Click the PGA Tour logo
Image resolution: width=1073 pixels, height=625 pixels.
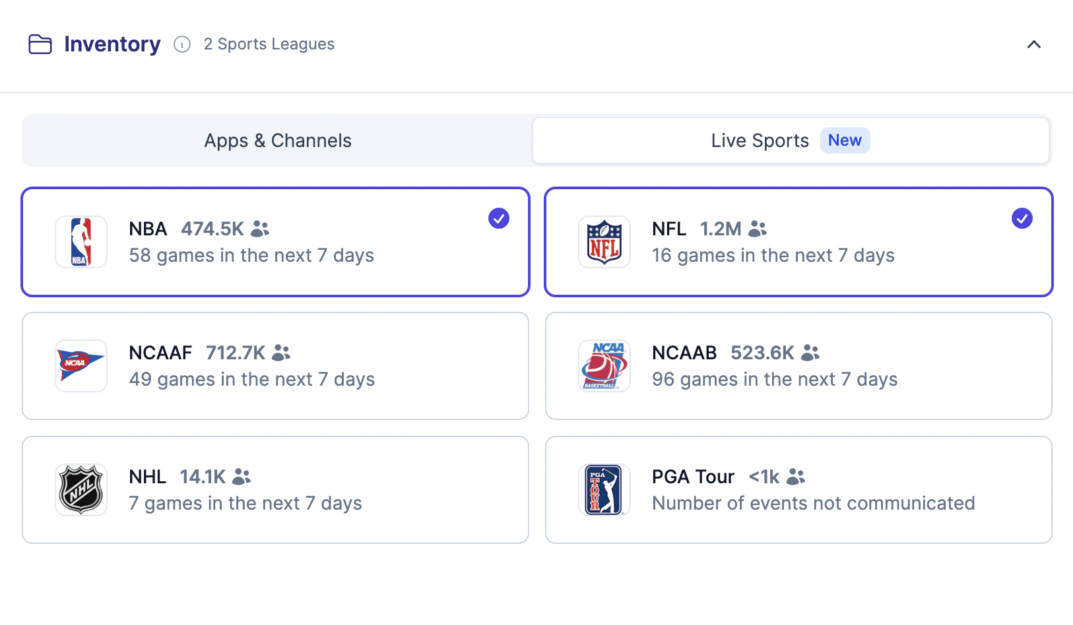[604, 490]
